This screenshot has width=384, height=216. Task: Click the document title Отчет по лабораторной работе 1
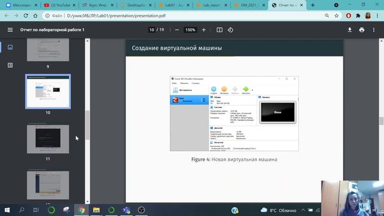coord(52,30)
